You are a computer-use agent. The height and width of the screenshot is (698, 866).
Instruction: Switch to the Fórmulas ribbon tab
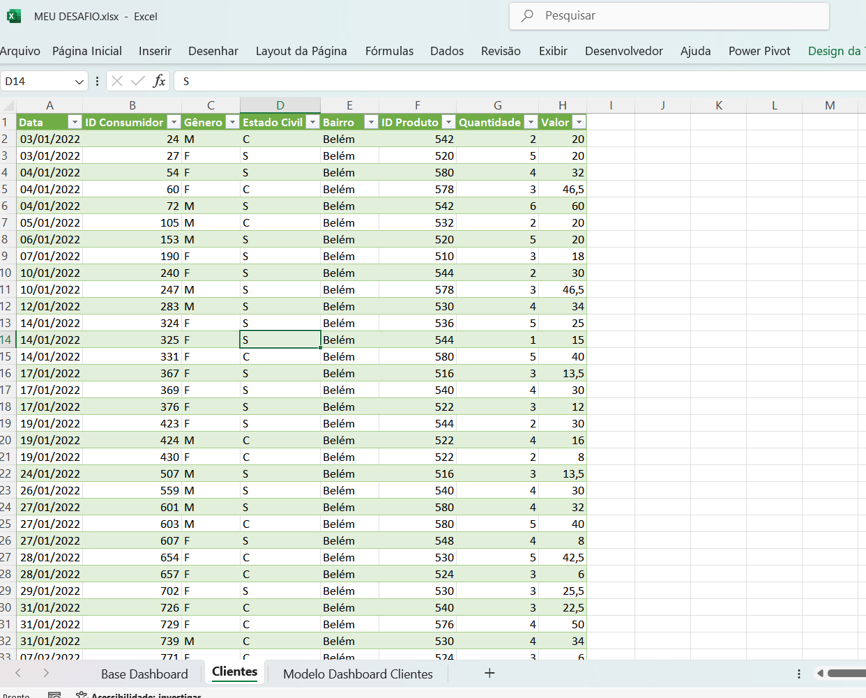coord(389,51)
